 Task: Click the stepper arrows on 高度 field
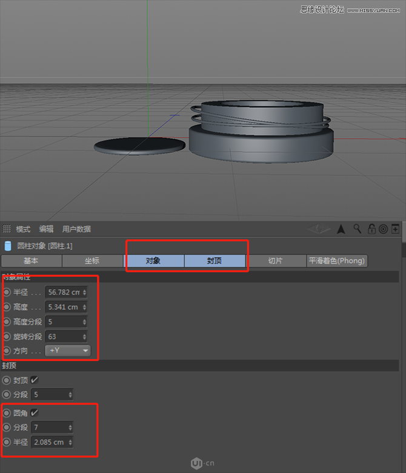coord(84,307)
